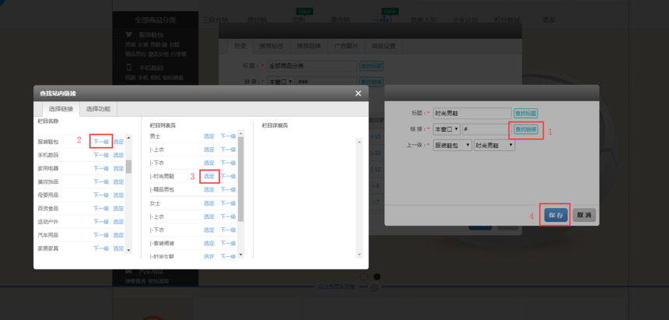669x320 pixels.
Task: Click 查找标题 beside the 全部商品分类 field
Action: [x=371, y=66]
